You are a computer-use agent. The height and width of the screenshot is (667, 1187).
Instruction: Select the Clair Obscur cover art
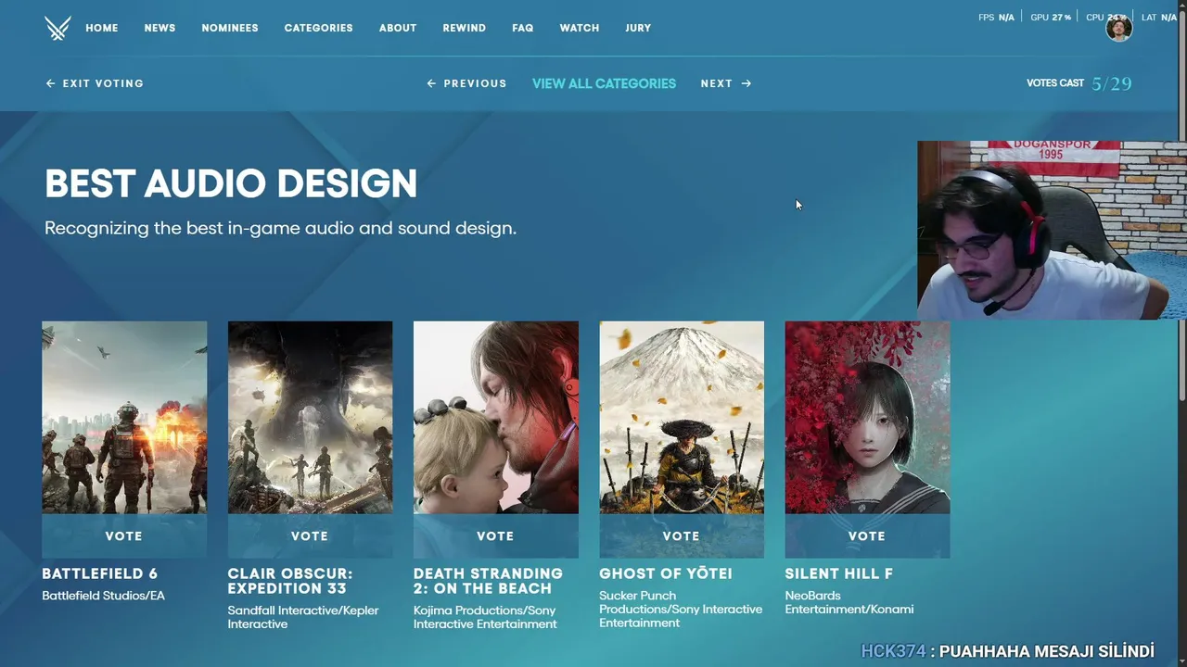coord(310,418)
